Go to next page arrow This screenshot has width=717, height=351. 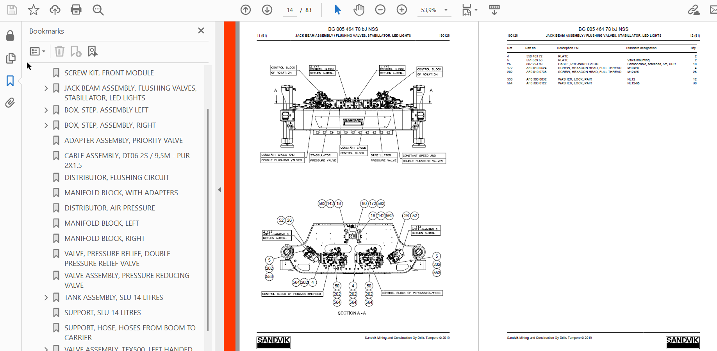(x=267, y=10)
